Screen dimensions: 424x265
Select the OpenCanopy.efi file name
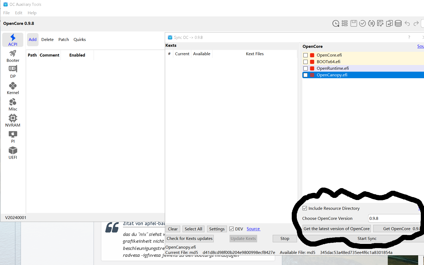[x=332, y=75]
